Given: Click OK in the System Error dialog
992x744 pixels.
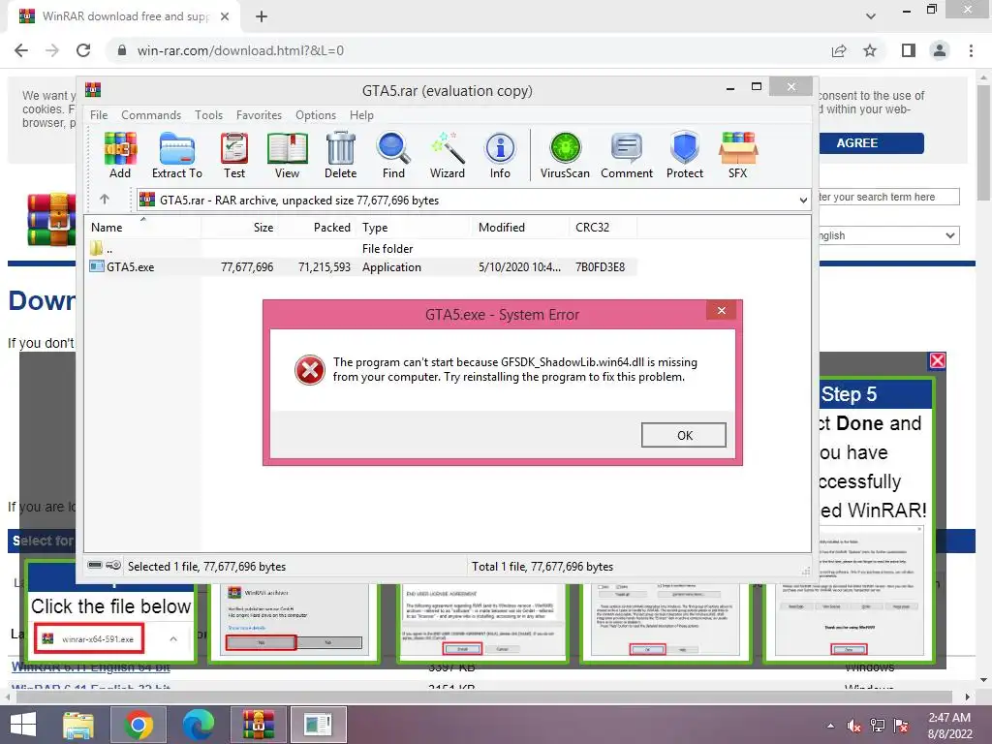Looking at the screenshot, I should point(684,435).
